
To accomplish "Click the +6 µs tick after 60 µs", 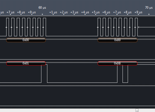I will pos(106,12).
